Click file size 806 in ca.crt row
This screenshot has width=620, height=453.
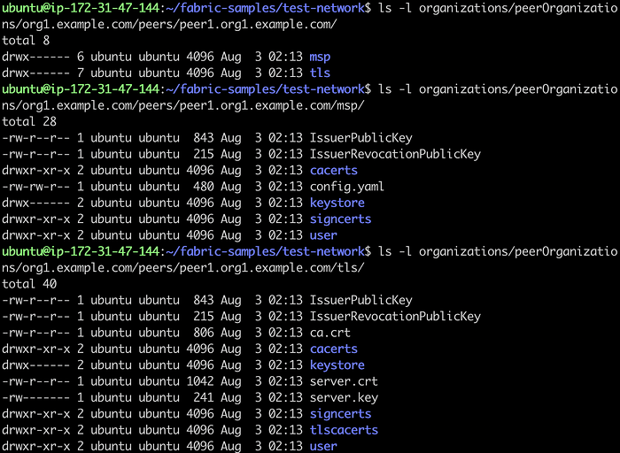204,333
